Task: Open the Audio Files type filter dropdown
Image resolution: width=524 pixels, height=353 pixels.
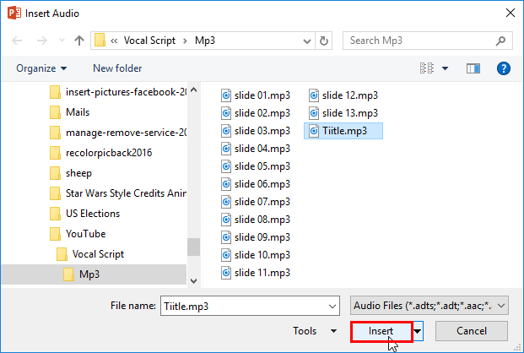Action: coord(429,306)
